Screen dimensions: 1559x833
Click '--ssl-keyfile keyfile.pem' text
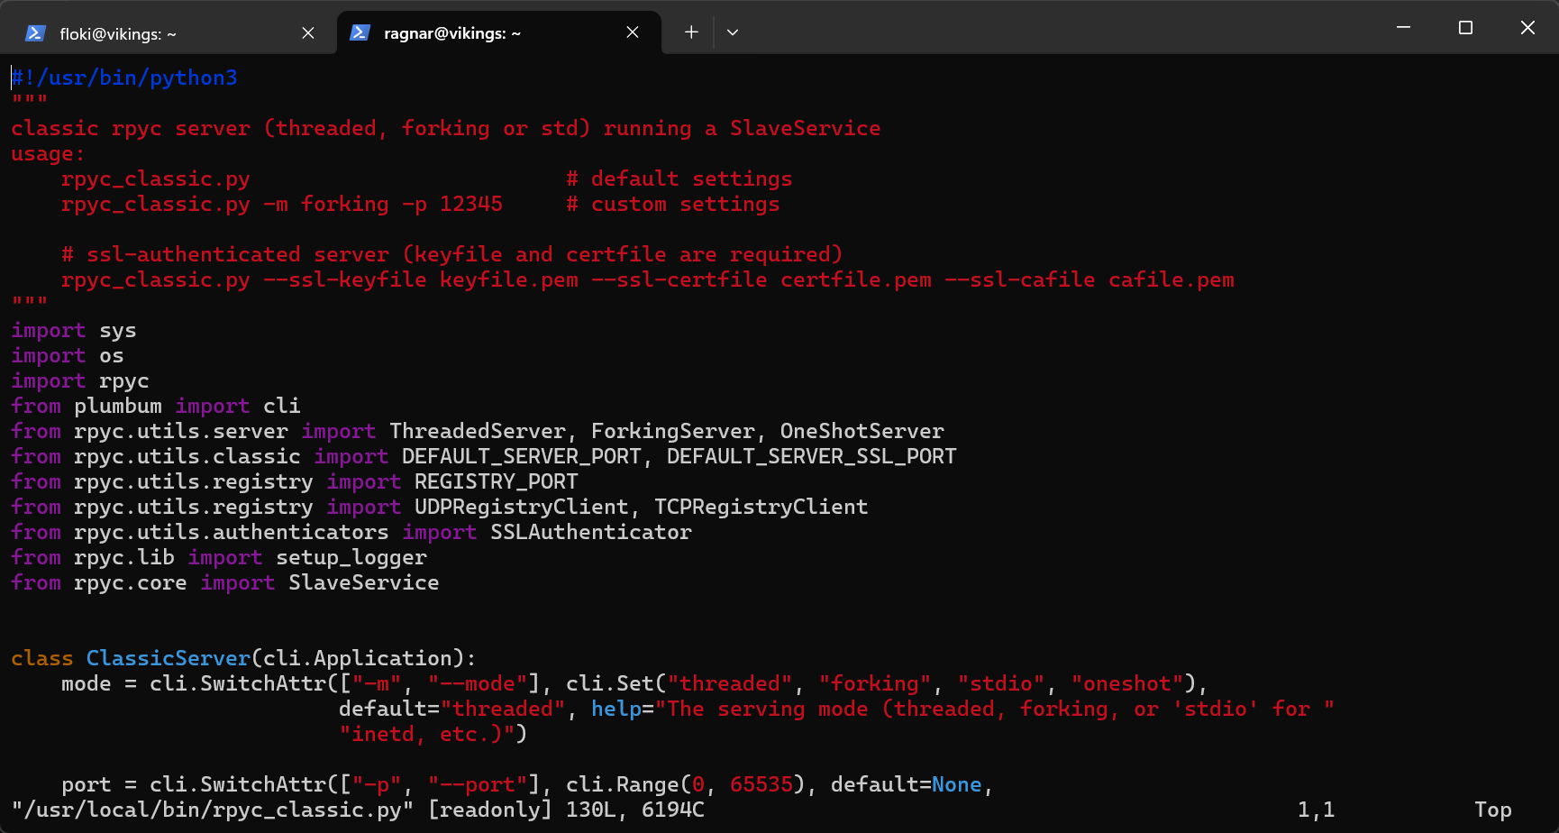coord(421,279)
